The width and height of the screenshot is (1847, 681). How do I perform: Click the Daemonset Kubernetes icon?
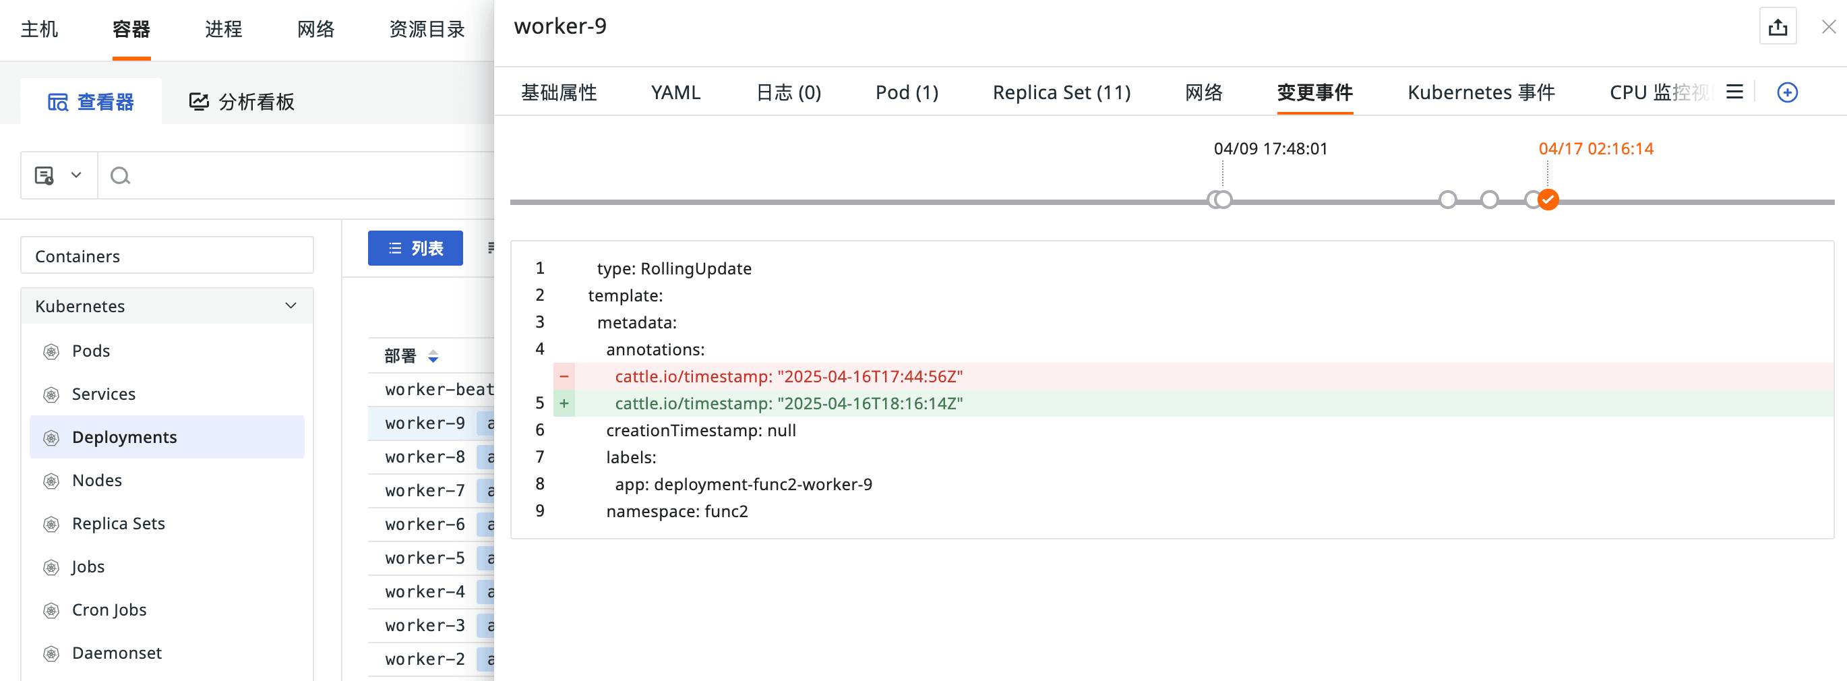tap(51, 653)
